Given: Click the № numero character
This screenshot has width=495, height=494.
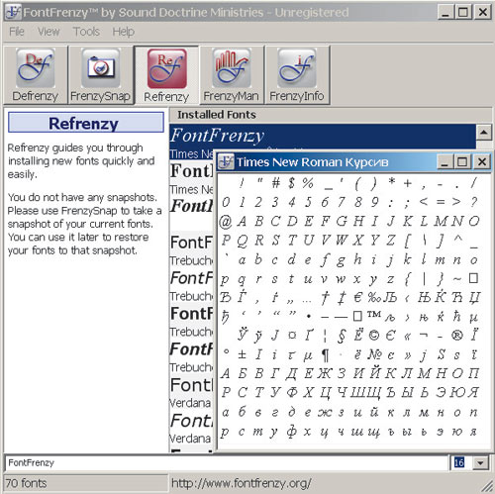Looking at the screenshot, I should 374,354.
